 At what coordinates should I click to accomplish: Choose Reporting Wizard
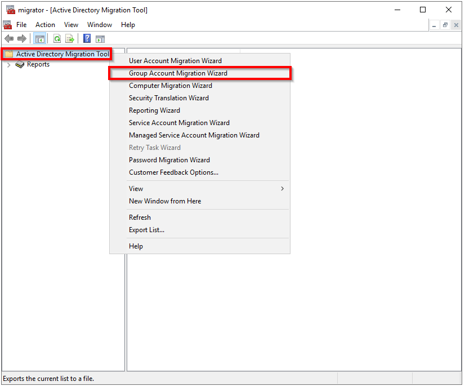click(200, 110)
